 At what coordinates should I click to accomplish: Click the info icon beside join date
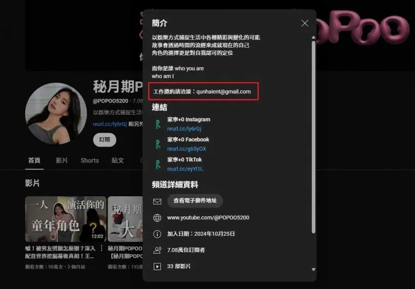pyautogui.click(x=157, y=234)
